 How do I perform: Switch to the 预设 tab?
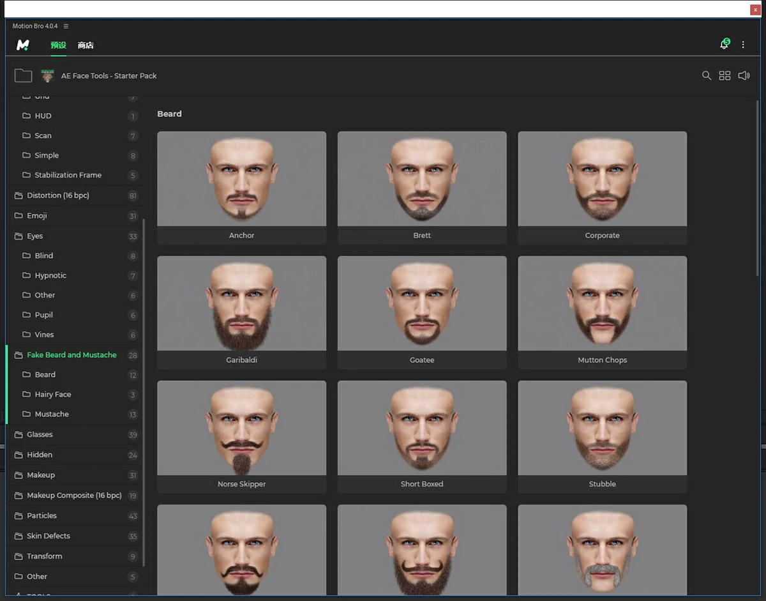[x=58, y=45]
